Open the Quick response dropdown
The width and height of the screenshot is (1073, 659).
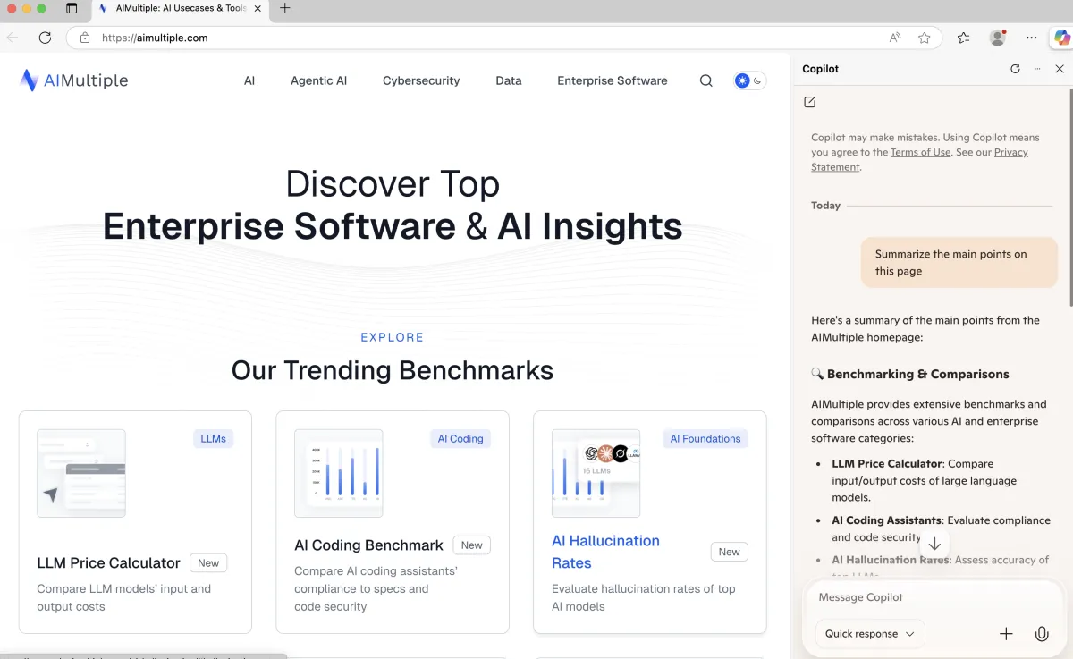[x=870, y=634]
